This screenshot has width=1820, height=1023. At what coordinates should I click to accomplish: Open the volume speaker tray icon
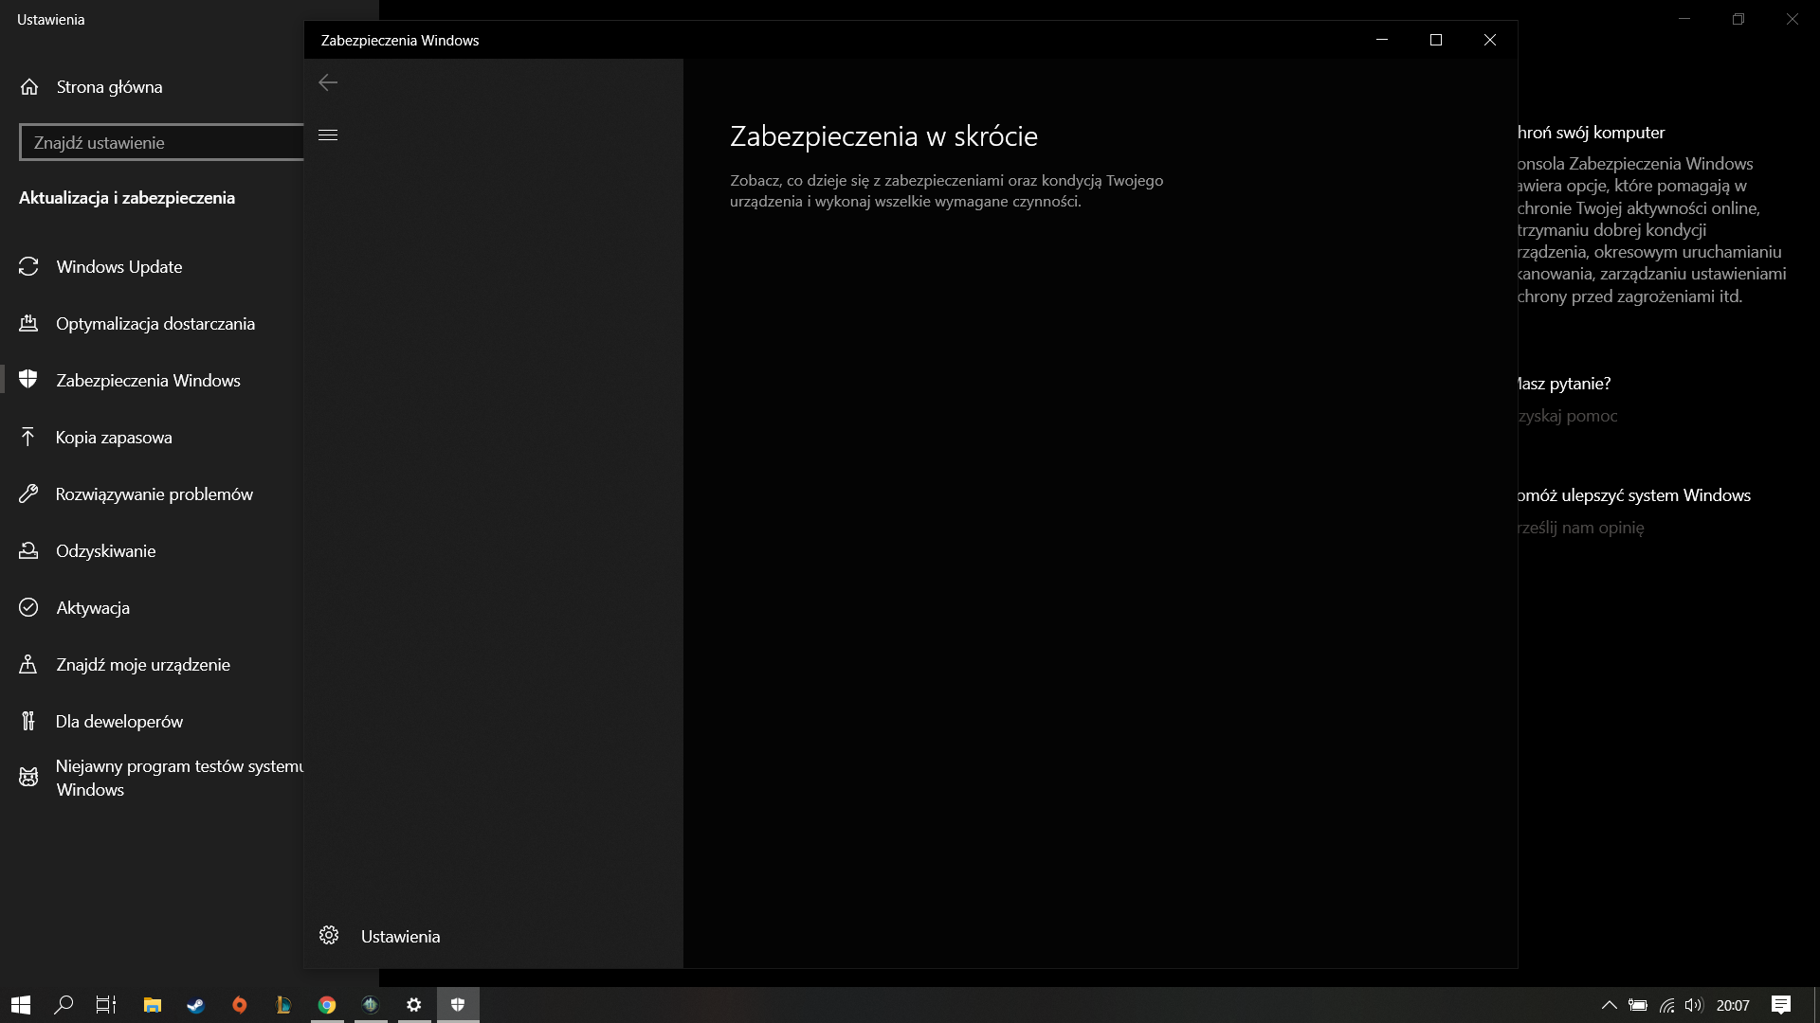click(1694, 1005)
